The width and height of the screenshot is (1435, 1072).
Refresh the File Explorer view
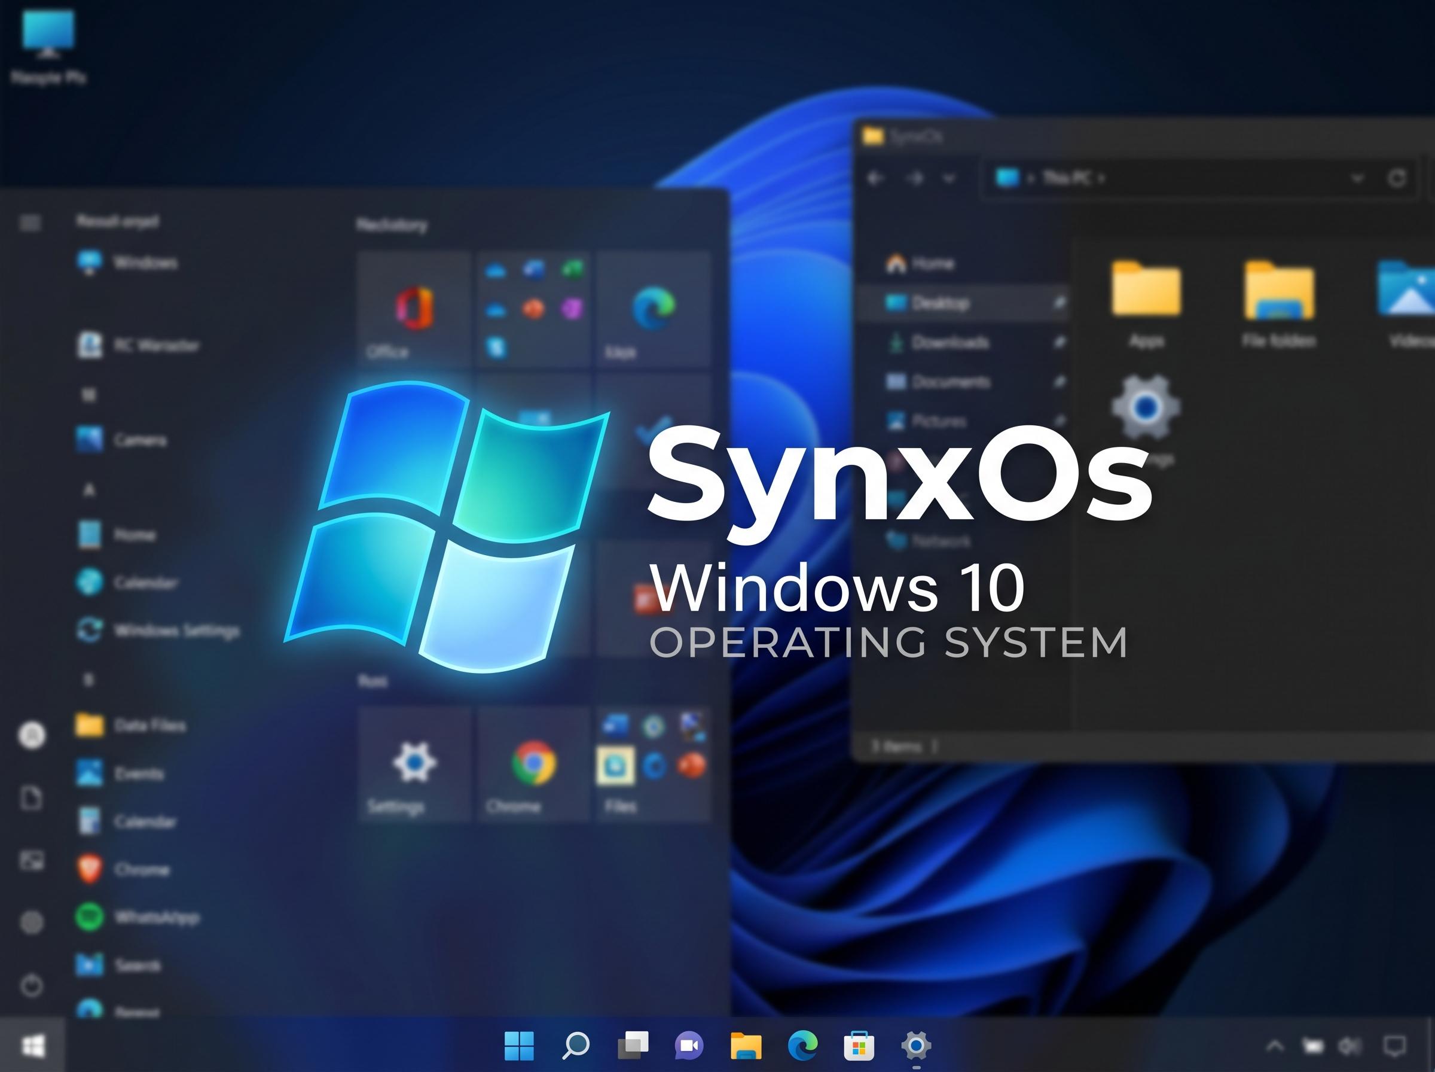tap(1397, 178)
